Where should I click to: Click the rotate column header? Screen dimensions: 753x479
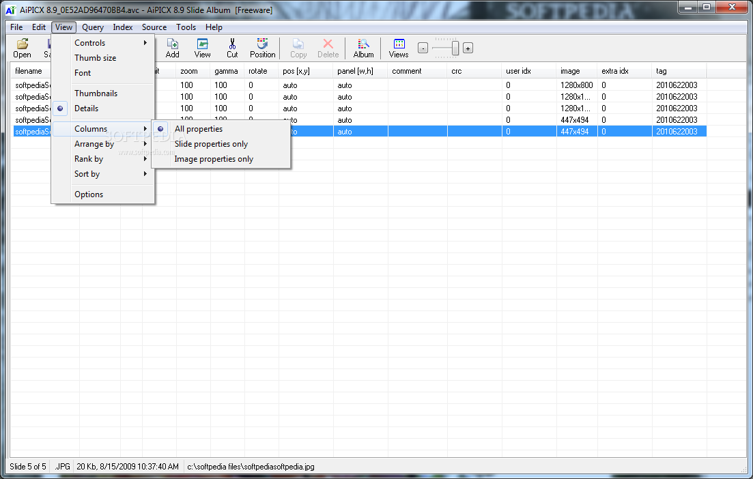(261, 71)
